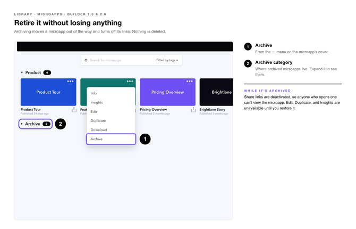The height and width of the screenshot is (229, 356).
Task: Click the Archive category count badge
Action: tap(47, 124)
